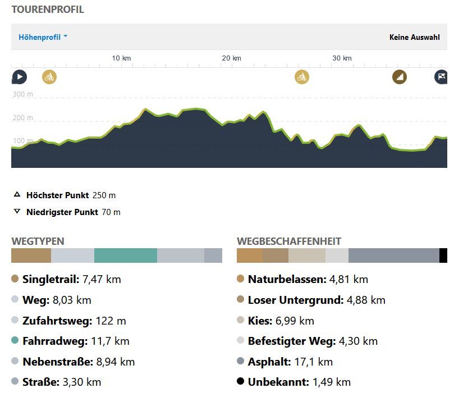Click the stairs marker icon on the profile

coord(400,77)
